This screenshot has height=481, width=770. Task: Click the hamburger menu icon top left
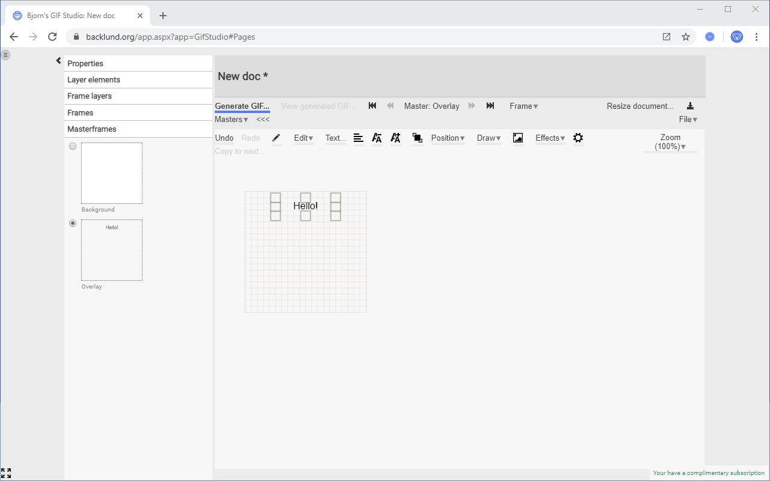point(5,55)
